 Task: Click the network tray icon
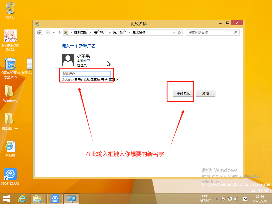230,199
